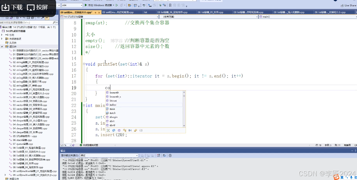Click the 下载 download overlay button
The width and height of the screenshot is (357, 180).
(12, 7)
